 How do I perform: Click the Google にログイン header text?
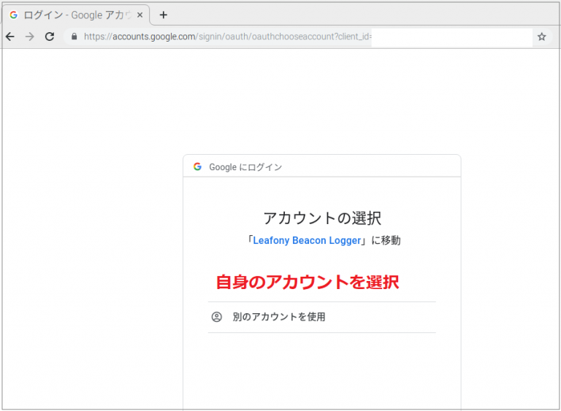pyautogui.click(x=245, y=167)
